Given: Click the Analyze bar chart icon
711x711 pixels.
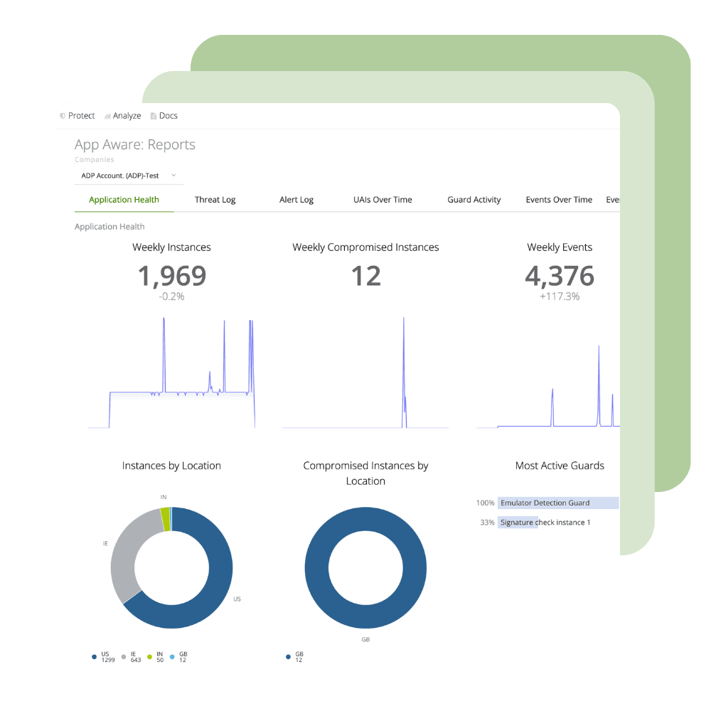Looking at the screenshot, I should [107, 116].
